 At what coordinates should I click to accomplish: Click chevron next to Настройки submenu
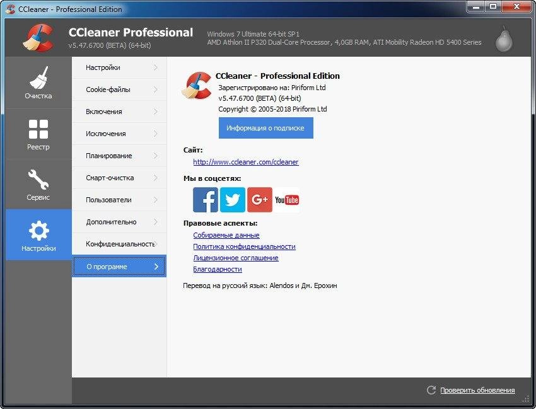pos(156,67)
